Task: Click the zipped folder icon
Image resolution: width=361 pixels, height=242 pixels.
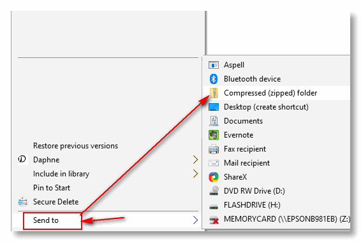Action: (214, 93)
